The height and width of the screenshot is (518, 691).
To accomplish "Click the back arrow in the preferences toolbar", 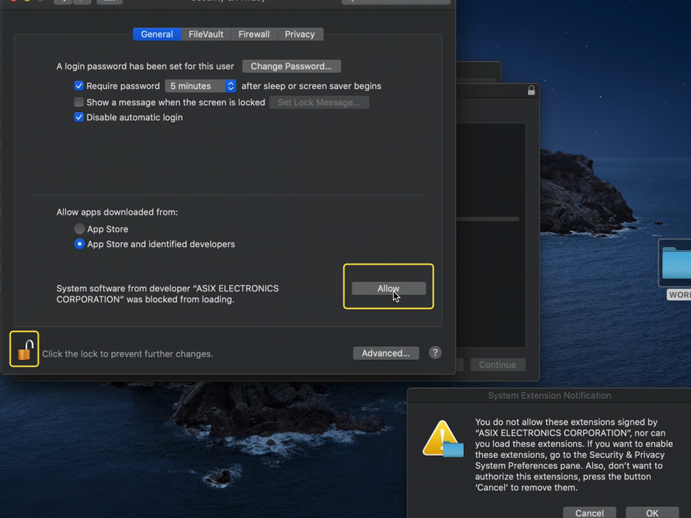I will point(61,2).
